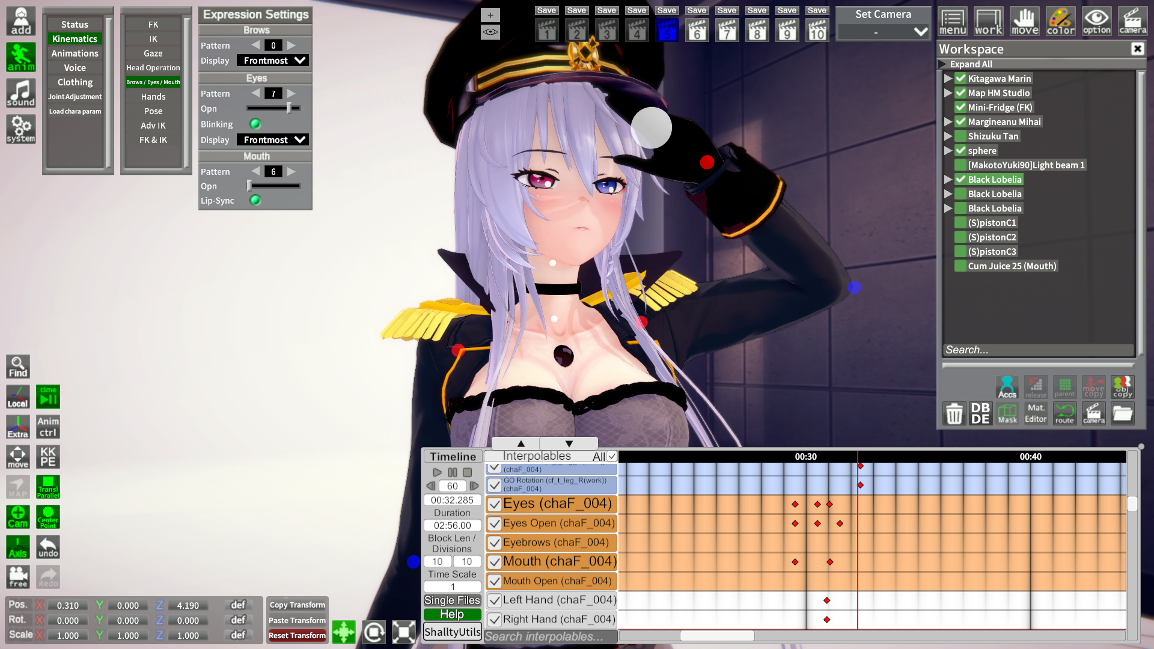Screen dimensions: 1154x649
Task: Click the green Cam icon
Action: [x=18, y=517]
